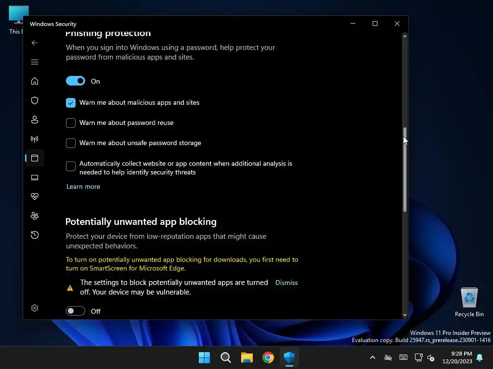Click the scrollbar up arrow

(405, 37)
